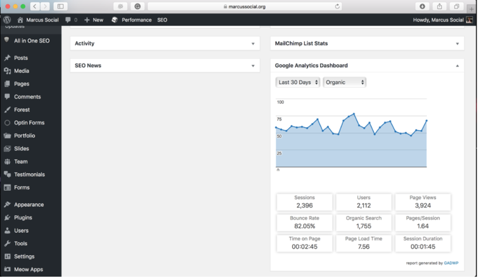Viewport: 478px width, 279px height.
Task: Click Sessions 2,396 stat box
Action: pyautogui.click(x=304, y=202)
